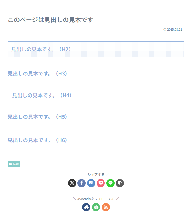191x215 pixels.
Task: Click the H5 sample heading
Action: pyautogui.click(x=38, y=117)
